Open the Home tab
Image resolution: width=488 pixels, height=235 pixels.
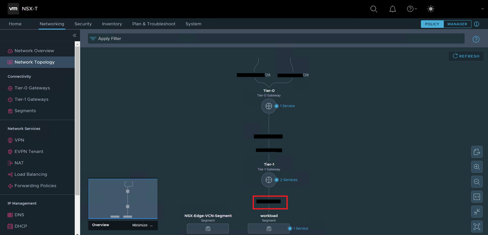pos(15,24)
